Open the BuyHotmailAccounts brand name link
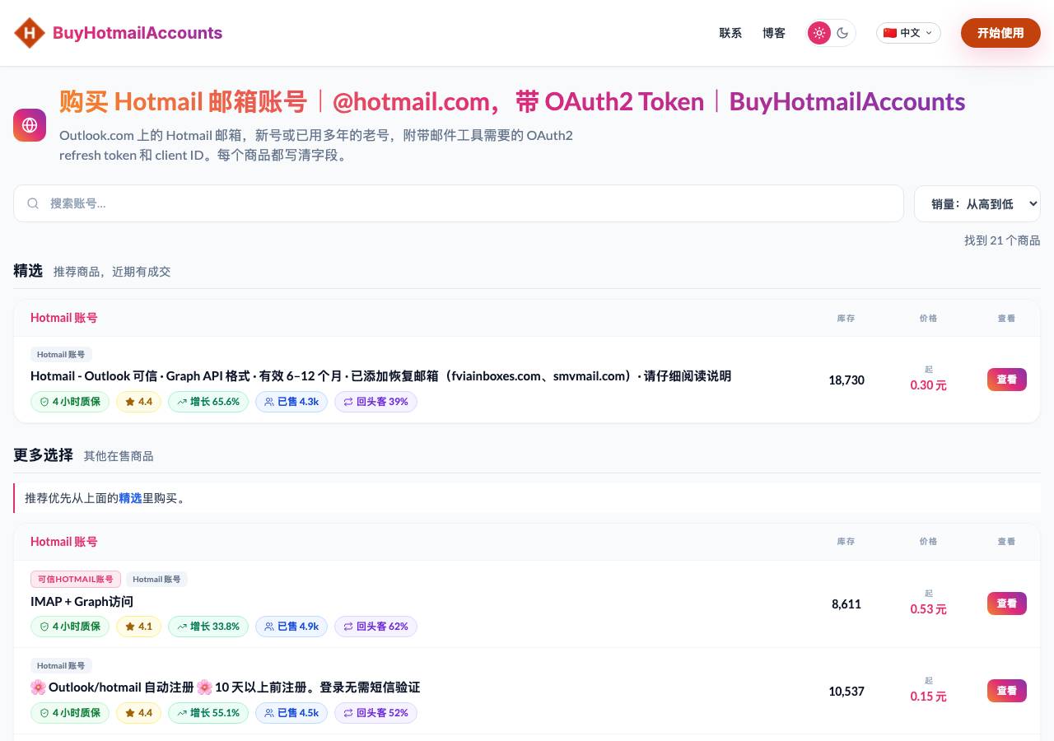 pyautogui.click(x=138, y=33)
